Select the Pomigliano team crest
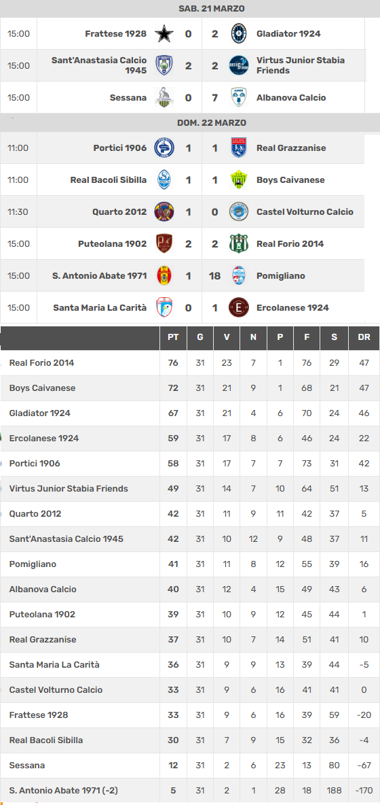 click(x=239, y=275)
